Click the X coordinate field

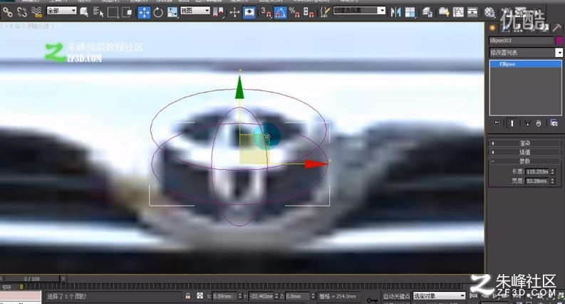click(x=224, y=296)
